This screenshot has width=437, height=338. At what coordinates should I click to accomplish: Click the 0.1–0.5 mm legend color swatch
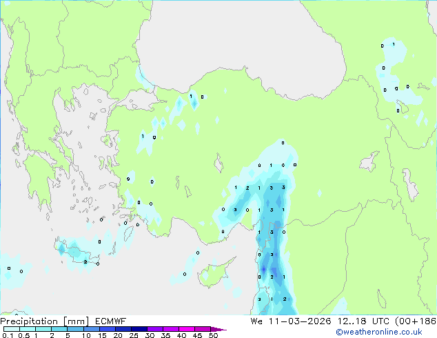(12, 329)
